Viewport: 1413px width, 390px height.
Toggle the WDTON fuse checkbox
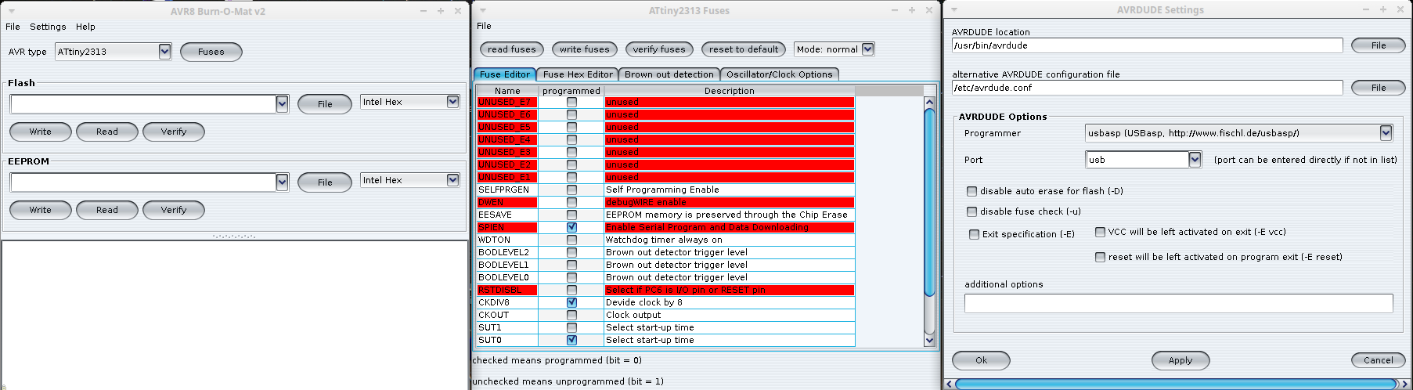571,240
